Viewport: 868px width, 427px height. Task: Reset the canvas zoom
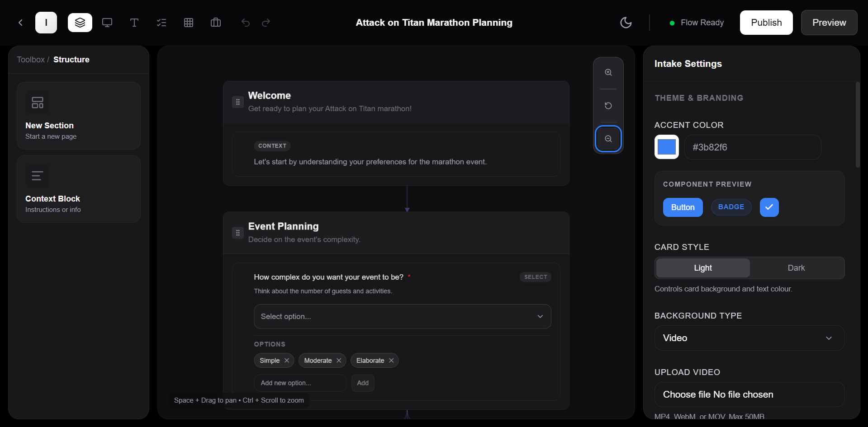pyautogui.click(x=608, y=106)
